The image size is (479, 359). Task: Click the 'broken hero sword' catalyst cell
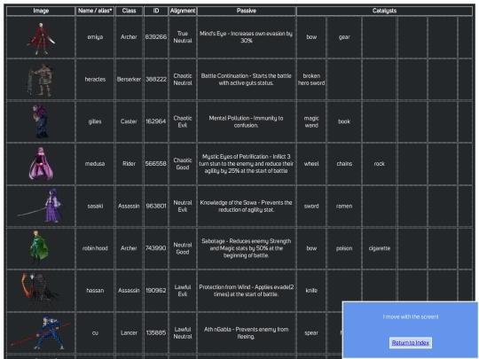(x=311, y=79)
